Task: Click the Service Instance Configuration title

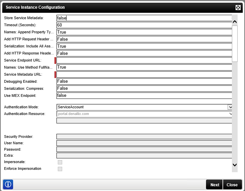Action: (x=35, y=7)
